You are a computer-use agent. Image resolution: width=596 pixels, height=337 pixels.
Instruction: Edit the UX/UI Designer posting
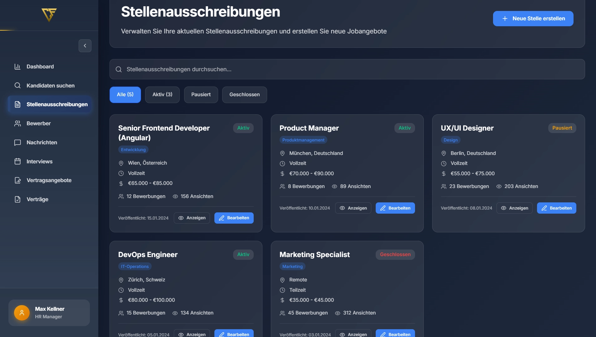556,208
